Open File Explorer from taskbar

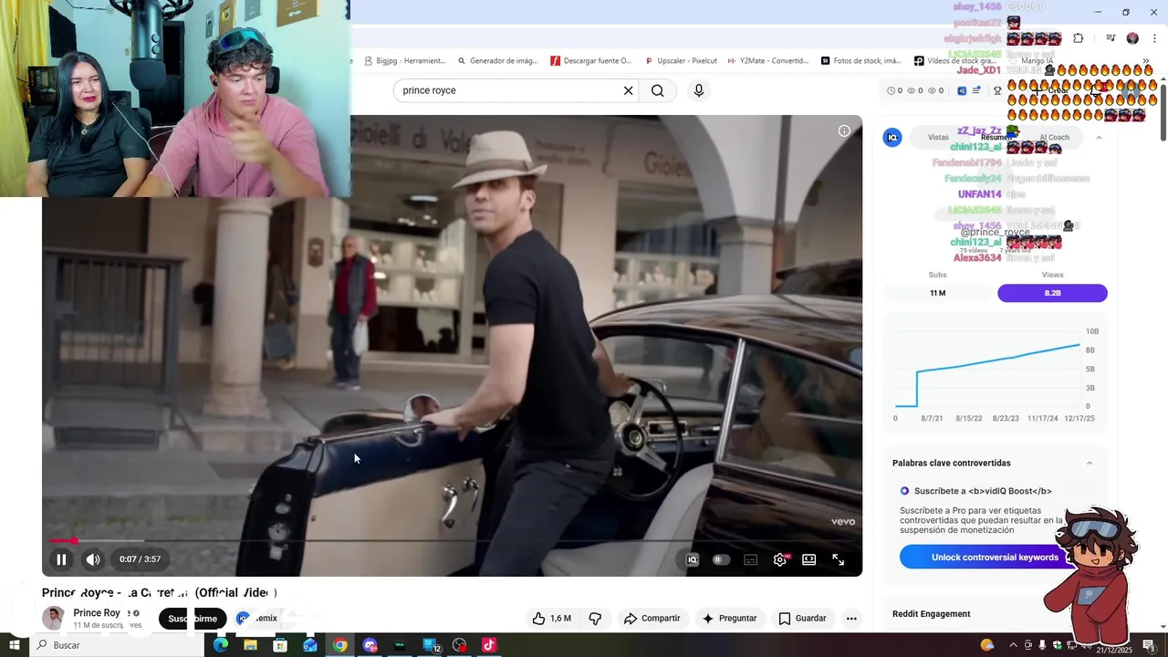(x=250, y=645)
